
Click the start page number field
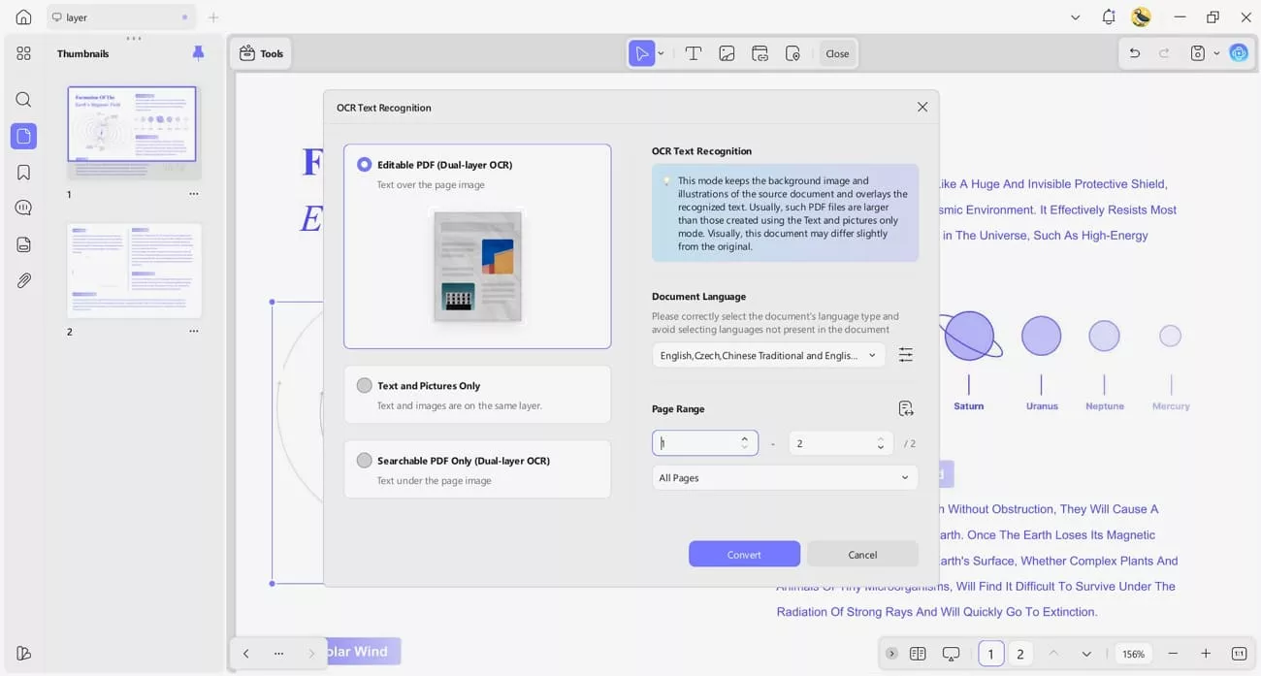[x=705, y=443]
